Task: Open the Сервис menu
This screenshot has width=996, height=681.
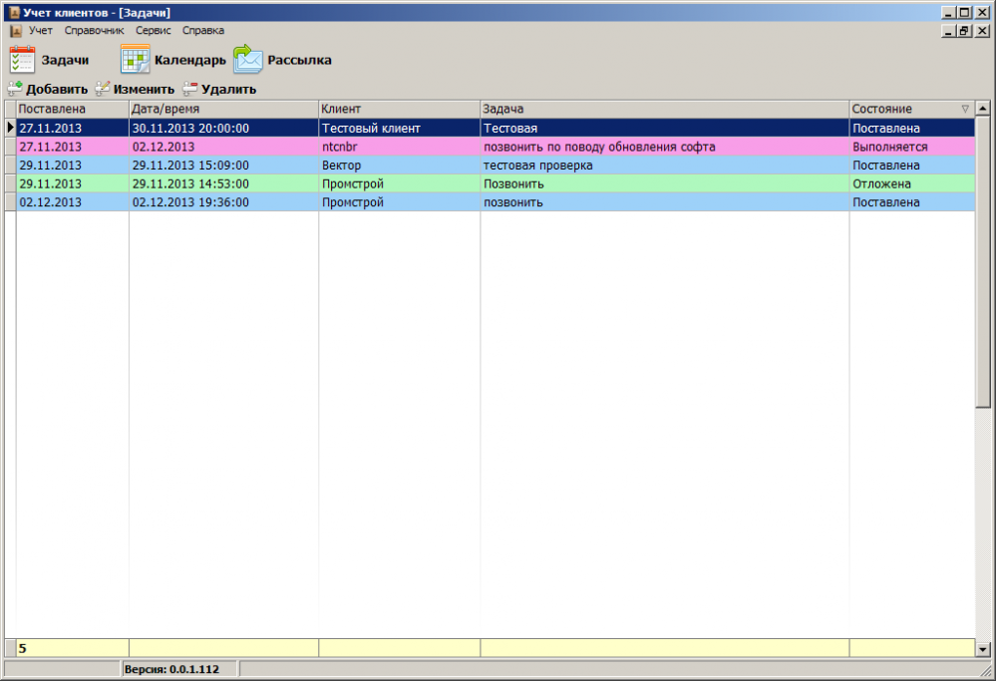Action: click(154, 31)
